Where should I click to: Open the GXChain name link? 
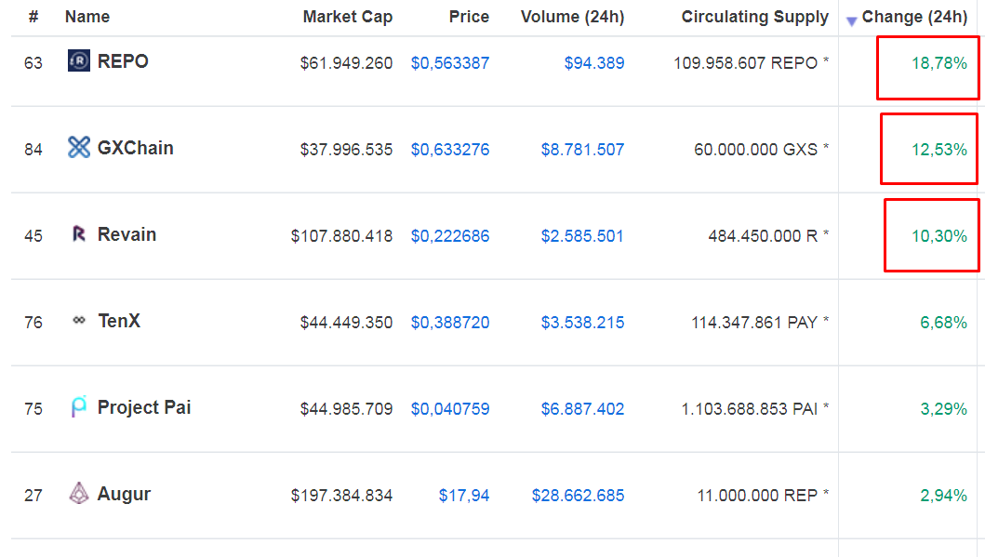[136, 148]
